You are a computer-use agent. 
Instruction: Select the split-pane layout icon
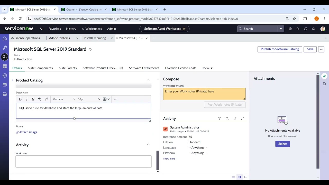(x=240, y=177)
